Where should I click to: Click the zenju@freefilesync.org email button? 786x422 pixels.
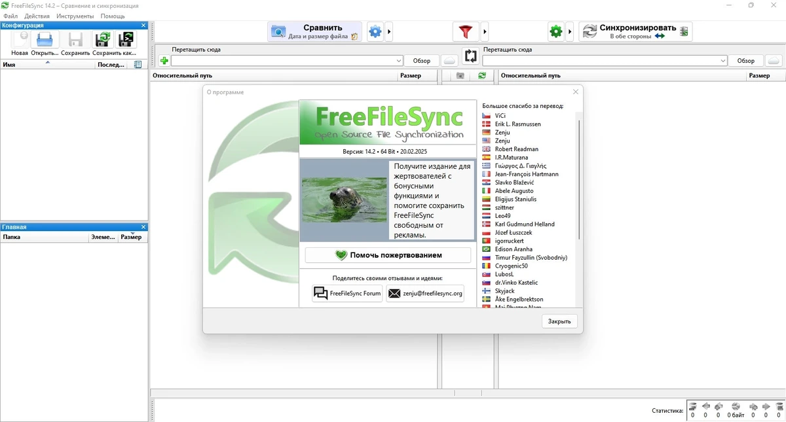pos(425,293)
